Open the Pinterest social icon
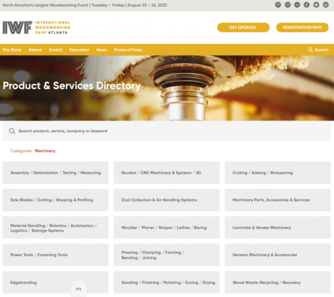Image resolution: width=334 pixels, height=297 pixels. click(x=278, y=5)
